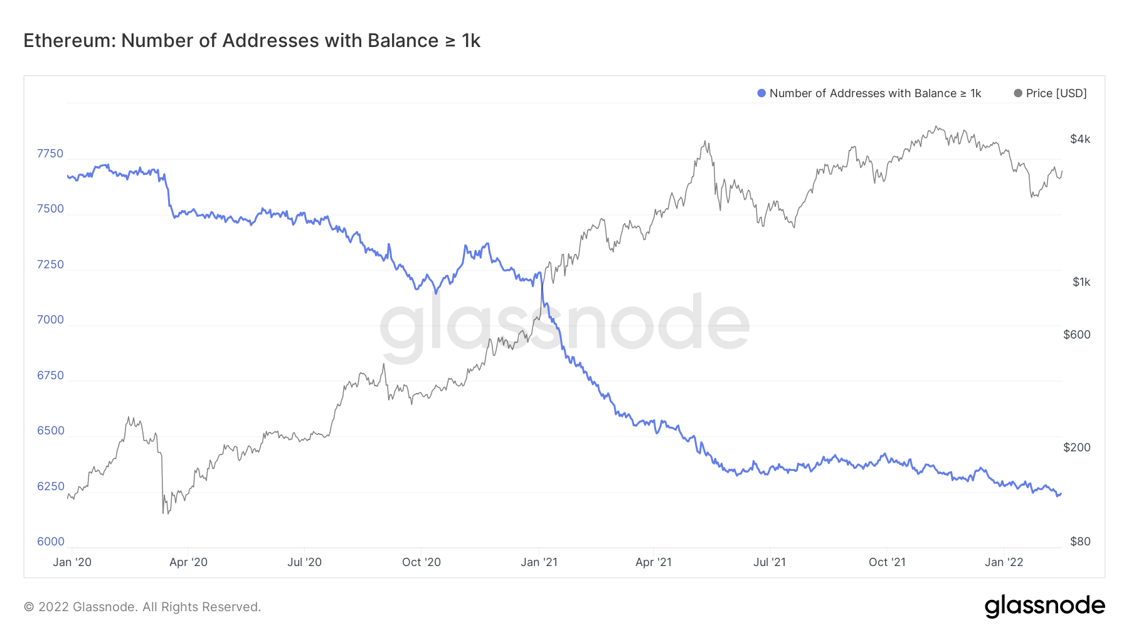This screenshot has width=1129, height=635.
Task: Select the Jan '21 x-axis label
Action: (x=539, y=562)
